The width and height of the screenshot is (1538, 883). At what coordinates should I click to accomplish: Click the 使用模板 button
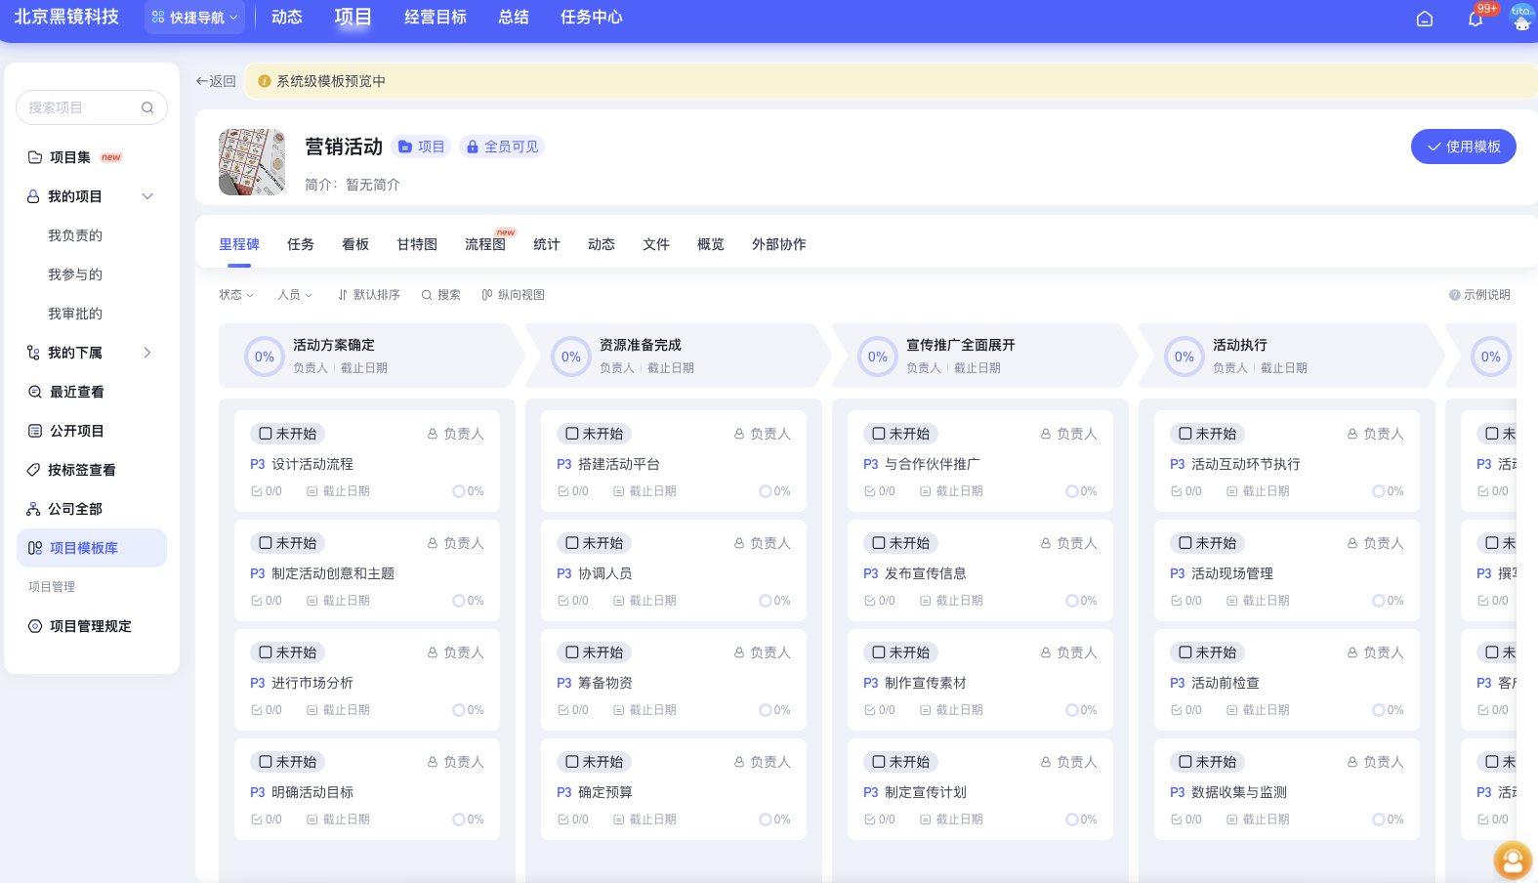(1463, 147)
